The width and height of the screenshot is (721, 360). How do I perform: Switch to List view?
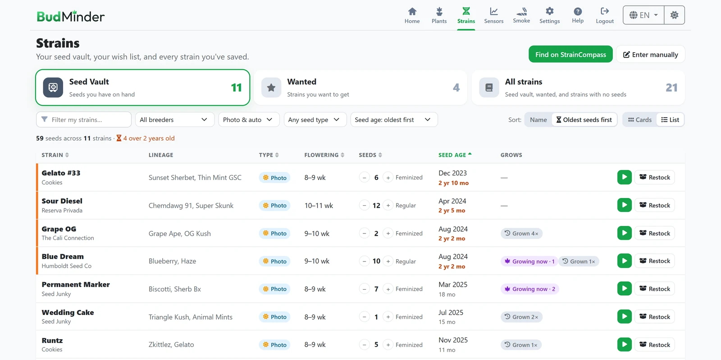click(x=670, y=120)
